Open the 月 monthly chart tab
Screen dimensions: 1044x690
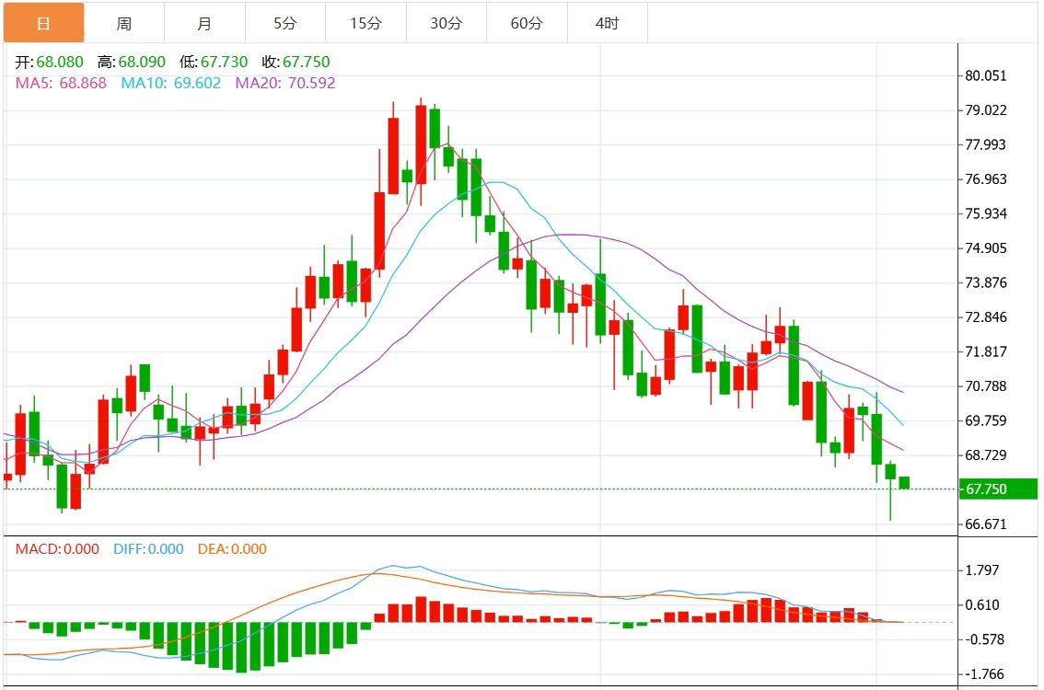(x=205, y=23)
